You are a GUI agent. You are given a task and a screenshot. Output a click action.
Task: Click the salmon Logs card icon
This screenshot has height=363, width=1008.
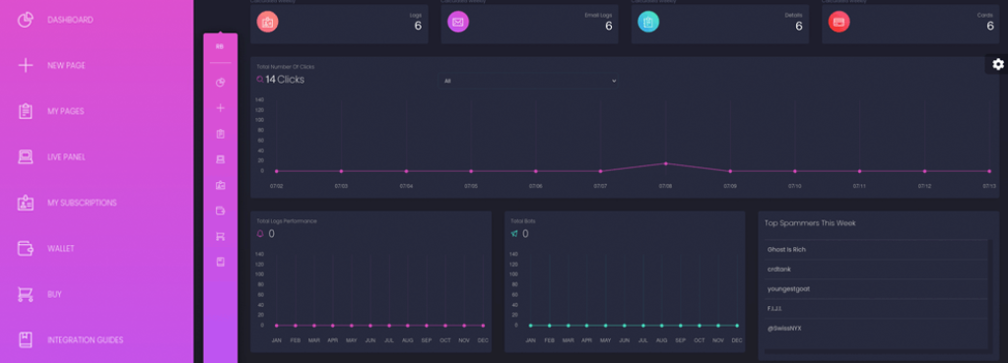pos(267,22)
